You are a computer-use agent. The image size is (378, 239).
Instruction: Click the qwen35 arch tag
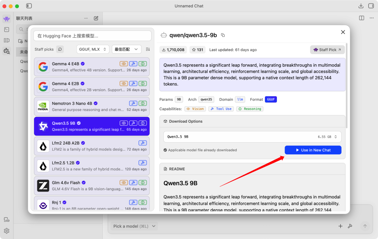[x=206, y=99]
